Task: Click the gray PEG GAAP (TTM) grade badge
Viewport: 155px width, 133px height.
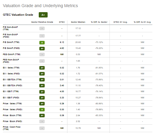Action: click(x=42, y=55)
